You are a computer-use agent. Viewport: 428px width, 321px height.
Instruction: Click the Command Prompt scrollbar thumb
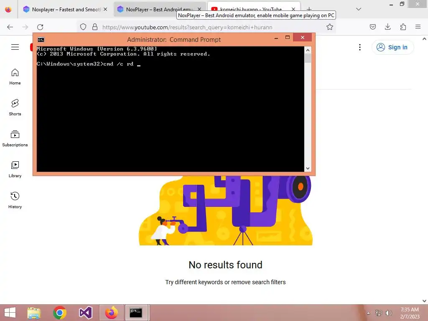pyautogui.click(x=308, y=58)
